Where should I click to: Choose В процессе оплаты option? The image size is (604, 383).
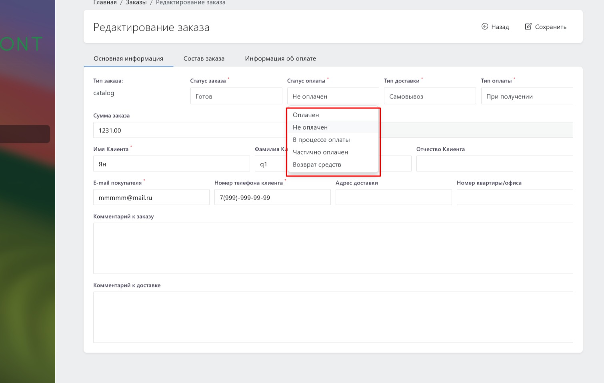321,140
